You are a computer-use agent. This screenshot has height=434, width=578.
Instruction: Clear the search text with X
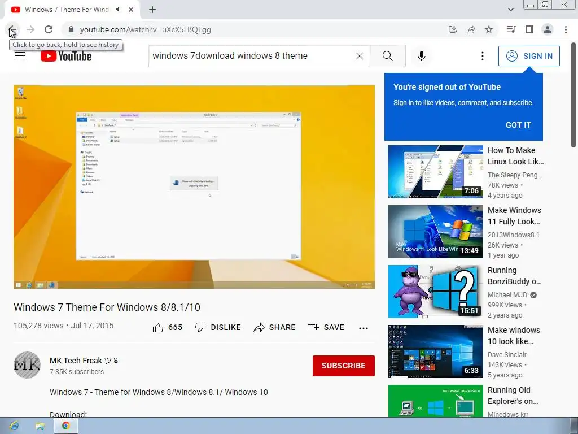pos(360,56)
